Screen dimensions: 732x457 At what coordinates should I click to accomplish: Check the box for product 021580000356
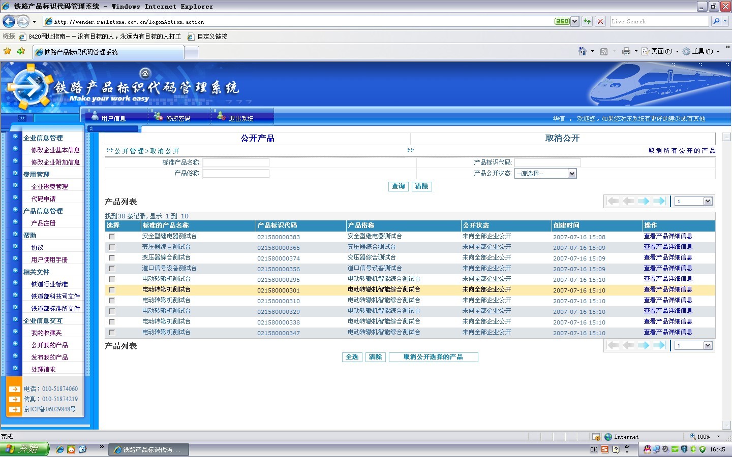click(112, 269)
